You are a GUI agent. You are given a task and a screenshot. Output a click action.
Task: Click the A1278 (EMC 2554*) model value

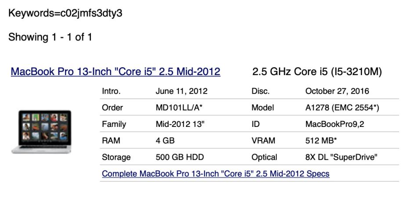[342, 108]
